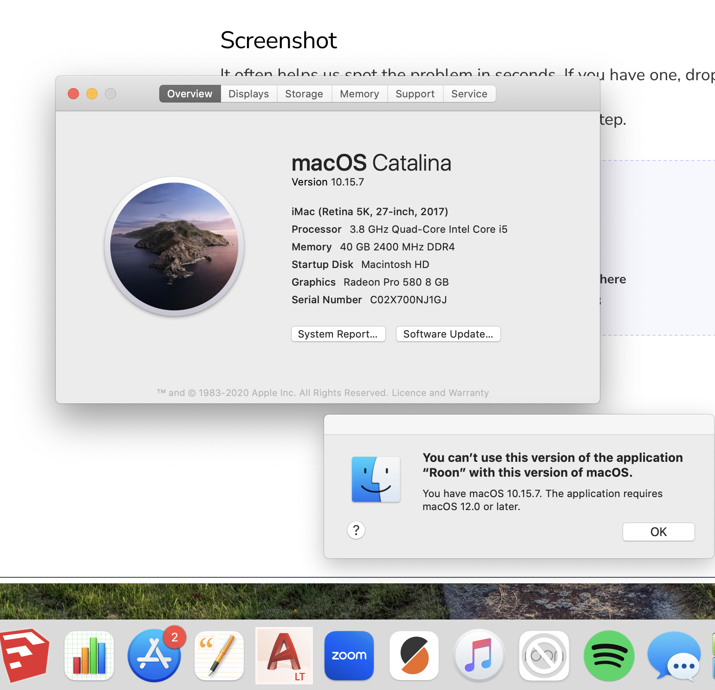The height and width of the screenshot is (690, 715).
Task: Show the Support tab
Action: [x=415, y=94]
